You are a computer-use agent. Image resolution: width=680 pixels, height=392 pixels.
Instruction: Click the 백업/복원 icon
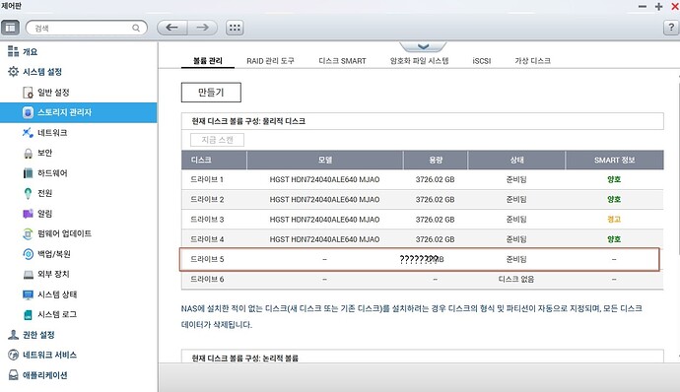coord(28,254)
